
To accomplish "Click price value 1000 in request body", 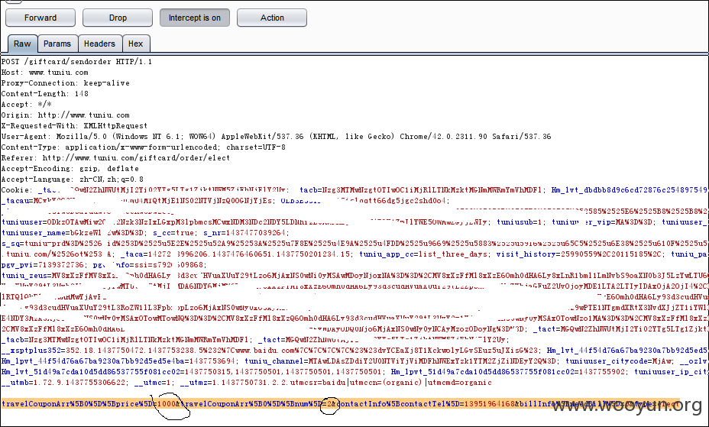I will 166,404.
